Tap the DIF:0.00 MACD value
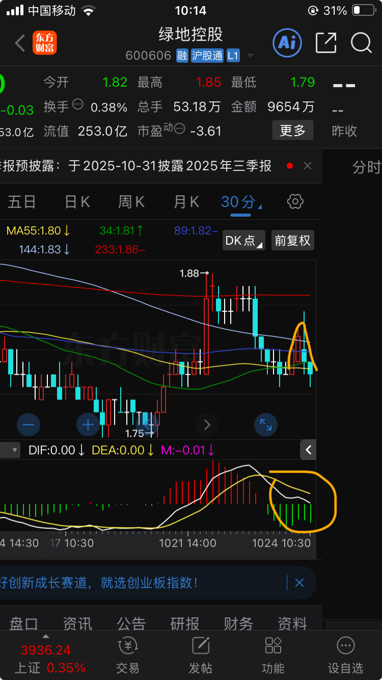 coord(57,450)
